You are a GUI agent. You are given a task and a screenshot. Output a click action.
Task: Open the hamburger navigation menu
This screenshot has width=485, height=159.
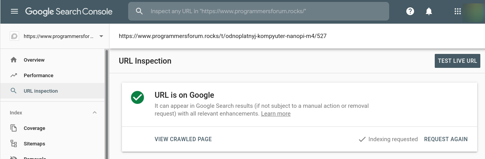click(x=14, y=12)
